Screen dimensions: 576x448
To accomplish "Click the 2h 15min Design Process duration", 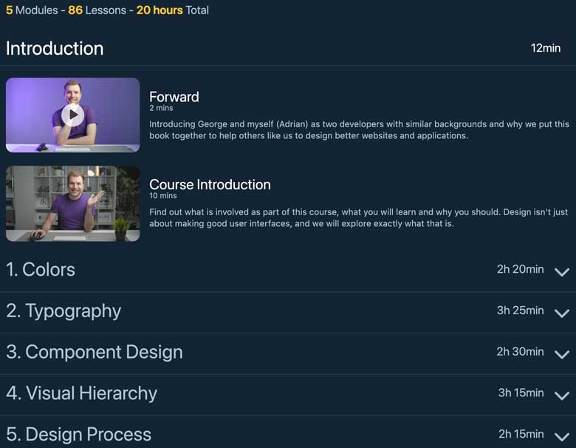I will click(x=521, y=434).
